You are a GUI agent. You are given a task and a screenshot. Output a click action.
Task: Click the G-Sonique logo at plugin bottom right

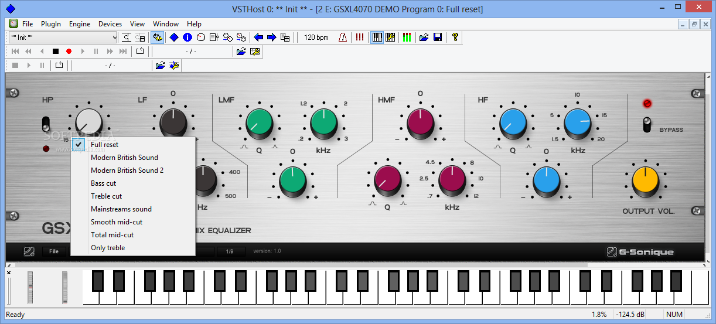pyautogui.click(x=640, y=253)
